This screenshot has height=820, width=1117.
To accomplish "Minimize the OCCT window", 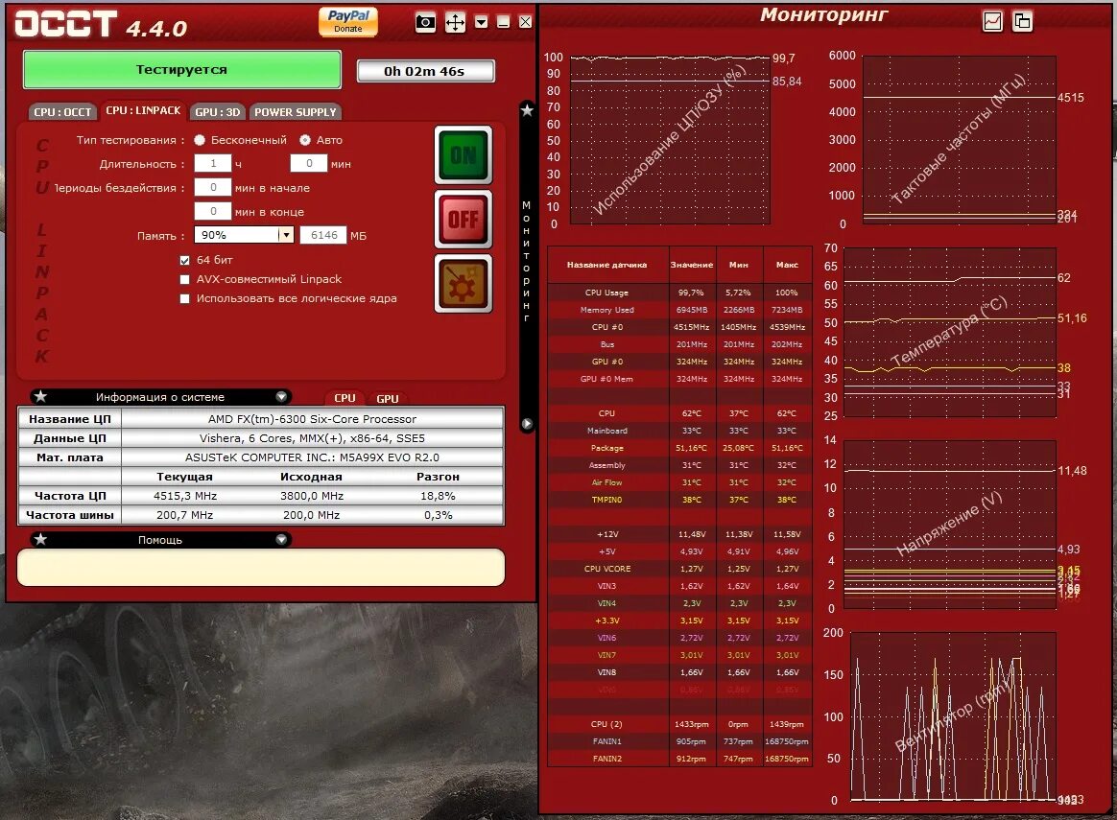I will tap(503, 22).
